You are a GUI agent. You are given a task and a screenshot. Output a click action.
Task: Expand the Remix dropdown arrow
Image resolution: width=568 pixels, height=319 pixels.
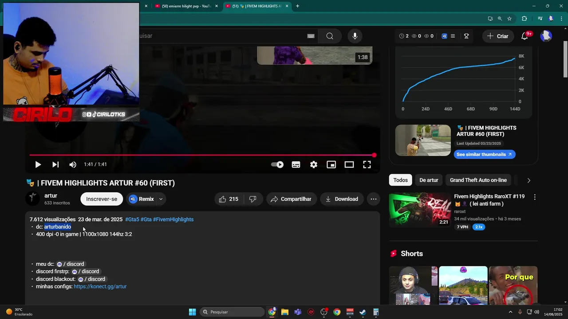[161, 199]
